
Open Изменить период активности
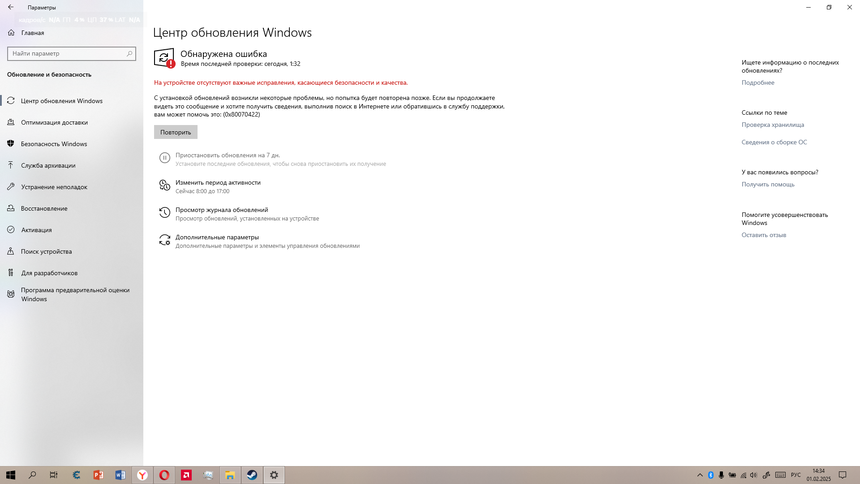(x=218, y=182)
